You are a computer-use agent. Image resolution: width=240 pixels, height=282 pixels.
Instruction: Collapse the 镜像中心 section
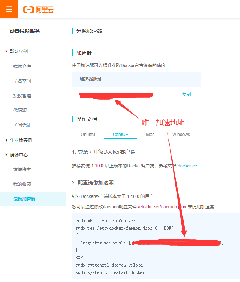6,155
